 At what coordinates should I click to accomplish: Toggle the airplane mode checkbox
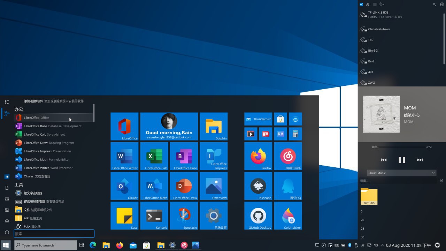coord(375,5)
